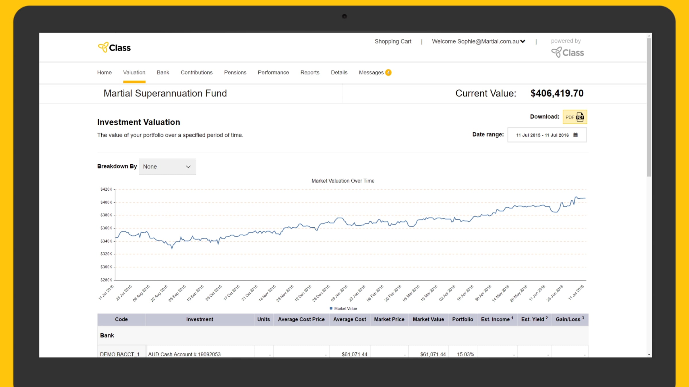This screenshot has height=387, width=689.
Task: Click the Market Value column header
Action: pyautogui.click(x=428, y=319)
